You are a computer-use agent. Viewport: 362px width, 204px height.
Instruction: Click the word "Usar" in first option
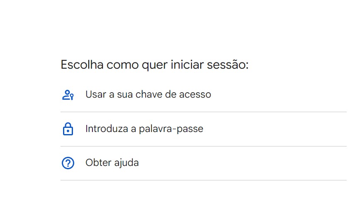tap(95, 94)
